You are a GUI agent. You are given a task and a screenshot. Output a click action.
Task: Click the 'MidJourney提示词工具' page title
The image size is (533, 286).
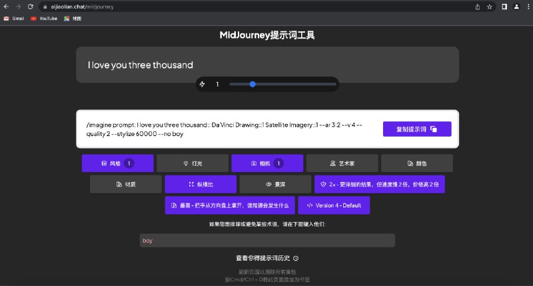pyautogui.click(x=267, y=35)
